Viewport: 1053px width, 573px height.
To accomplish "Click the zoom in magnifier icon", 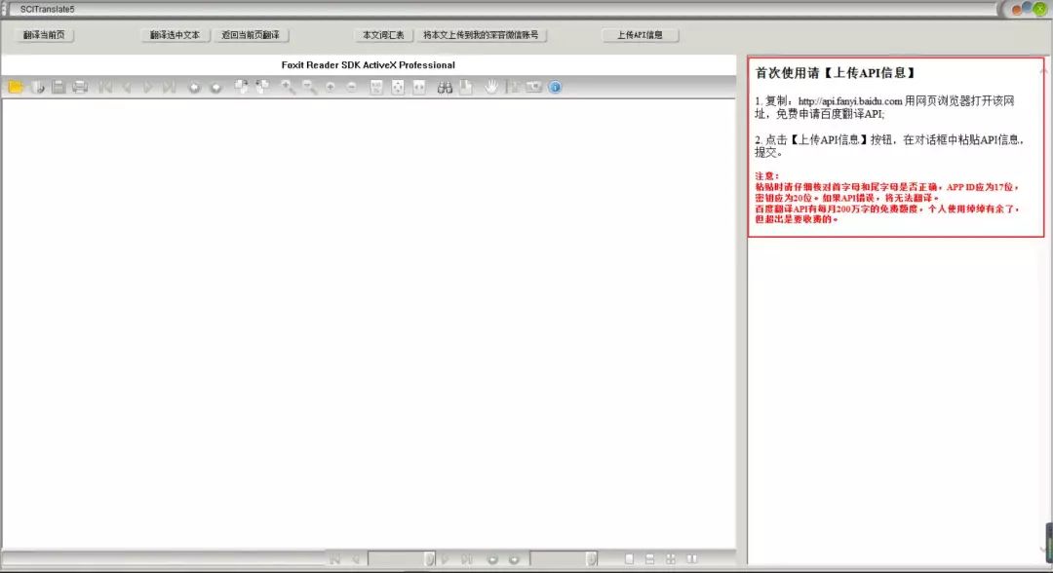I will (288, 88).
